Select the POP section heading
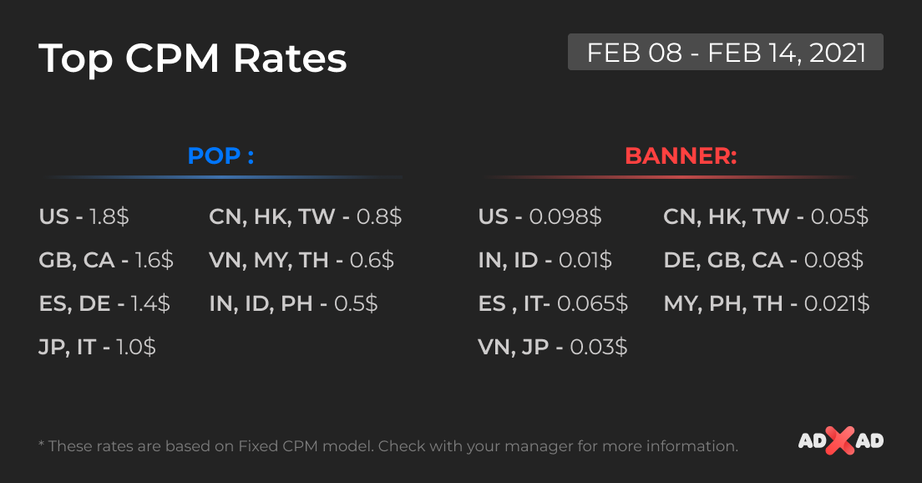The height and width of the screenshot is (483, 922). (x=220, y=156)
